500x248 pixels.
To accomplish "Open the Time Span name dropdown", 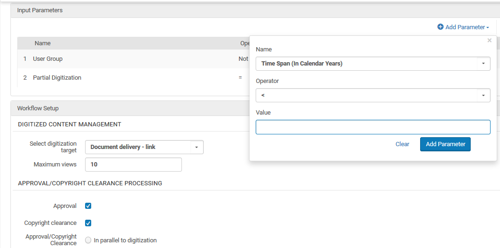I will coord(372,64).
